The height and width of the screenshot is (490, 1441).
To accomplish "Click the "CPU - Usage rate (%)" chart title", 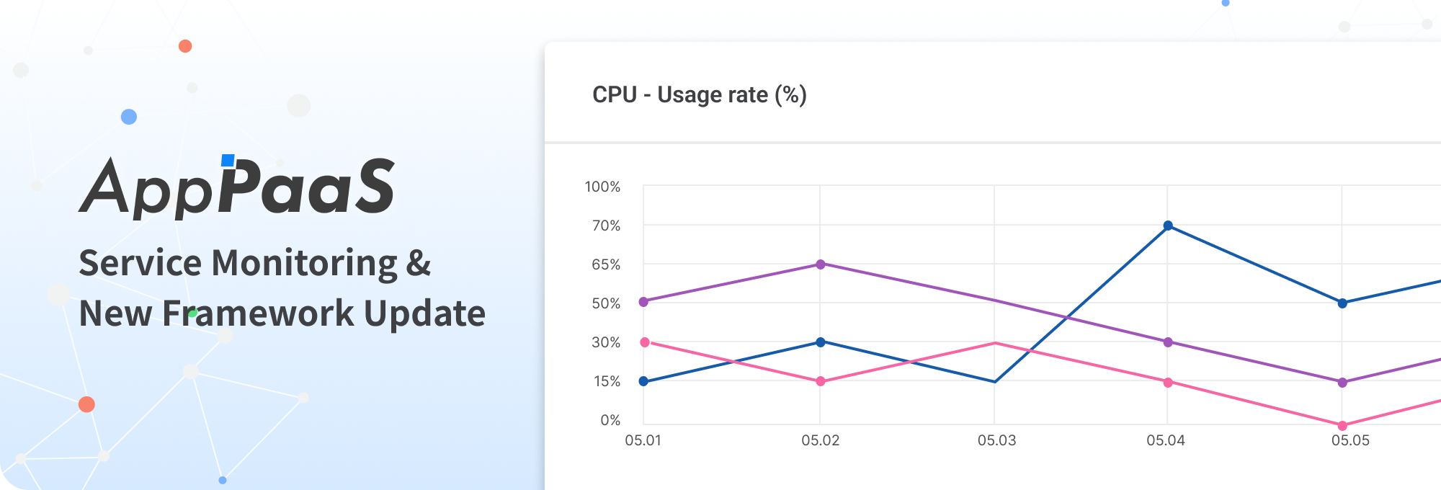I will (x=699, y=94).
